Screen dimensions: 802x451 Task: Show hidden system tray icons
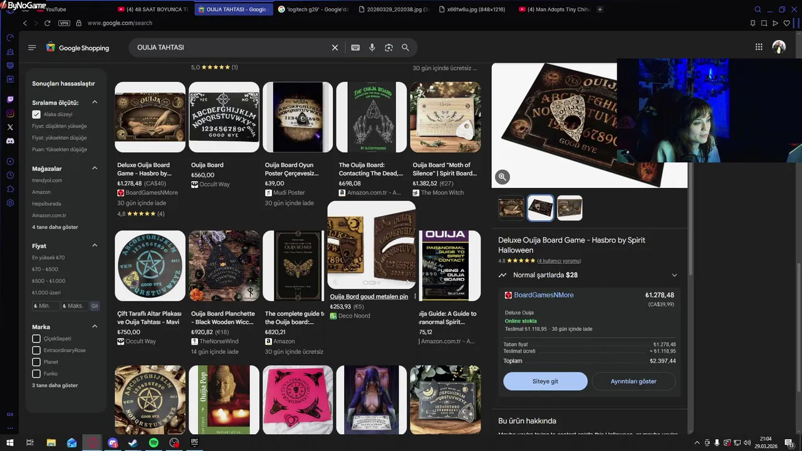point(697,443)
